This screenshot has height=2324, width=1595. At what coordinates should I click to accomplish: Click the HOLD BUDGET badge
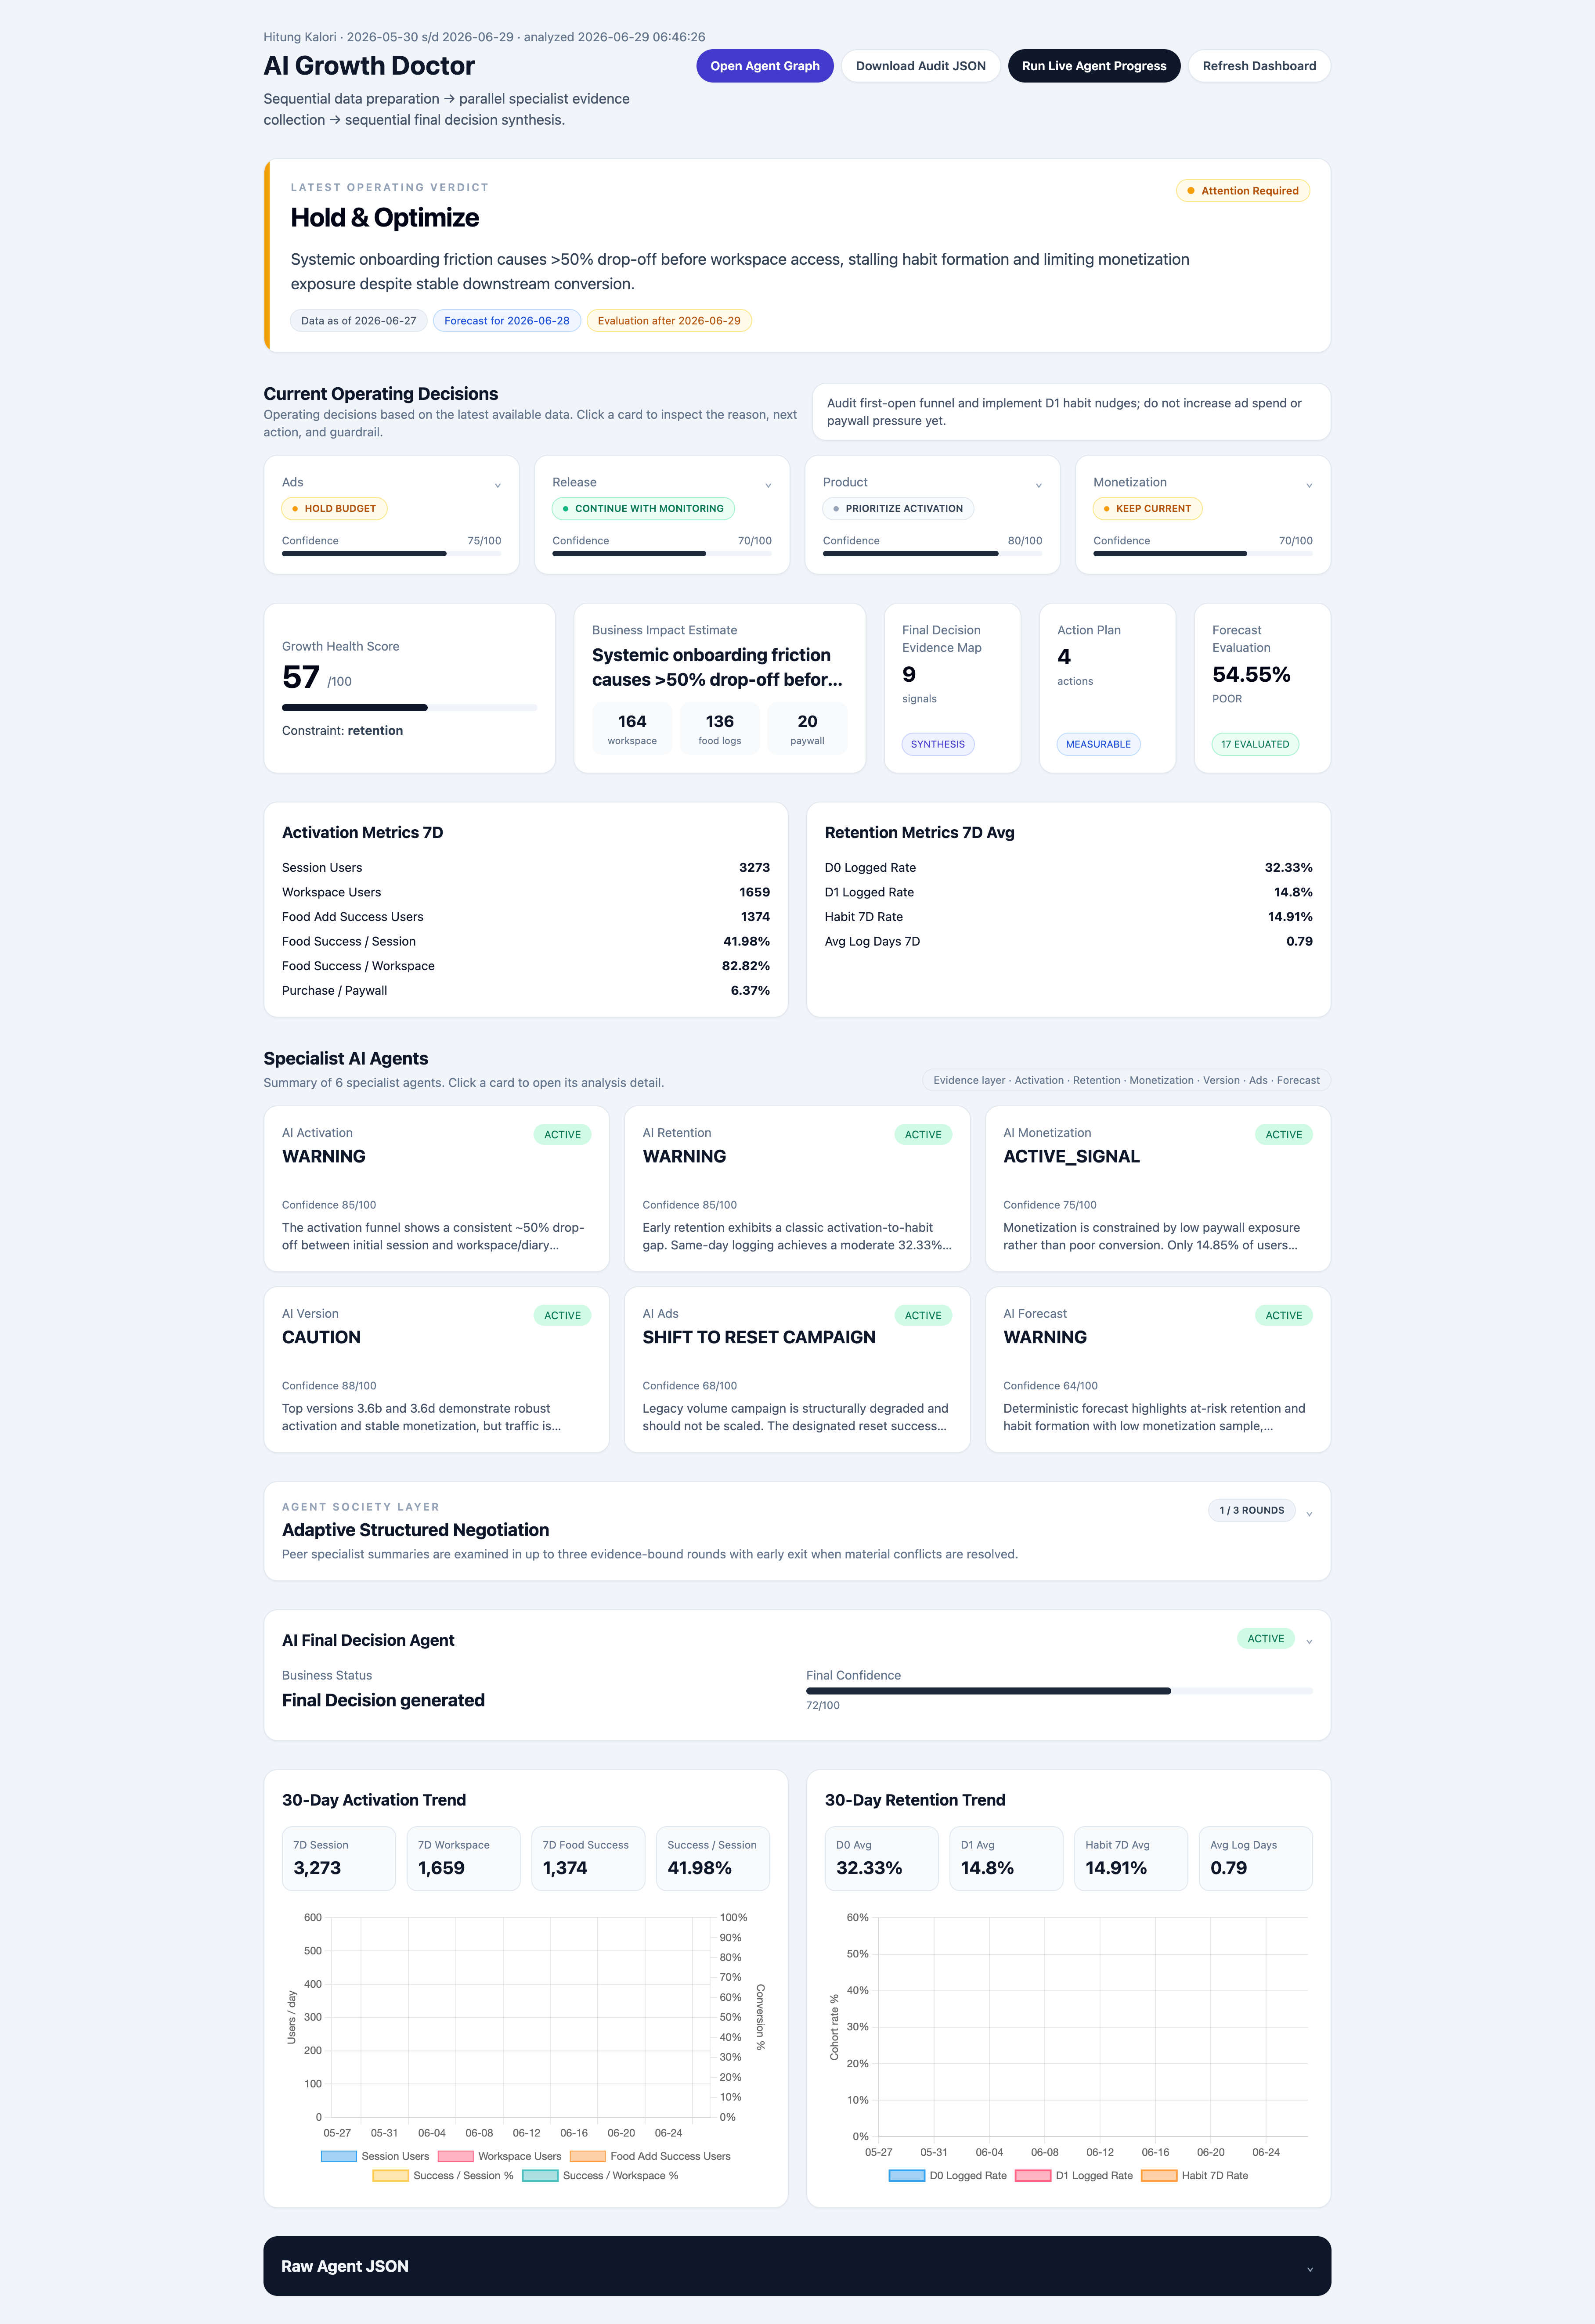coord(334,509)
